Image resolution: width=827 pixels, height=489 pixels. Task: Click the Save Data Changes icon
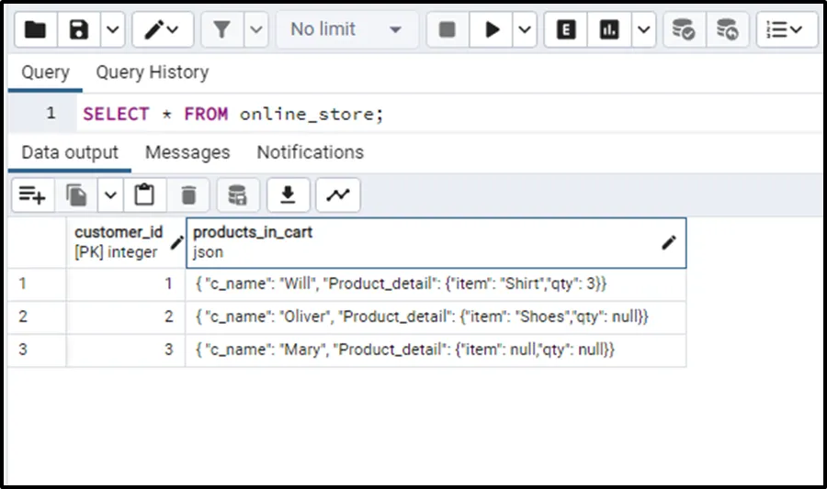pos(237,194)
